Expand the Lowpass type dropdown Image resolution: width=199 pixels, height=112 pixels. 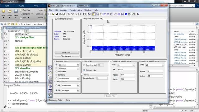[78, 65]
